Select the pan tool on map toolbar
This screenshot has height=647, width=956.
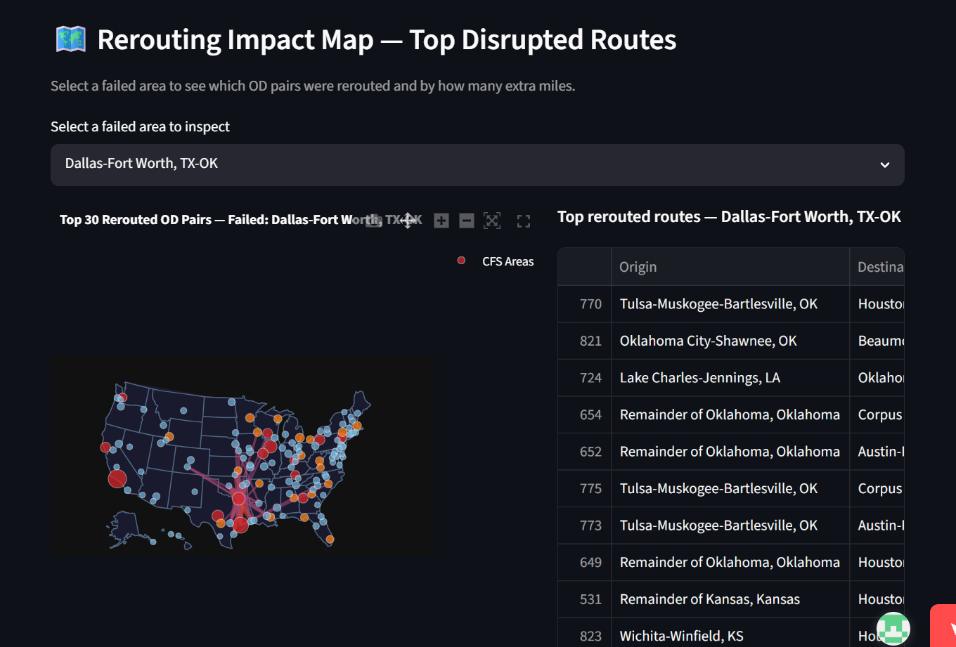(x=408, y=221)
